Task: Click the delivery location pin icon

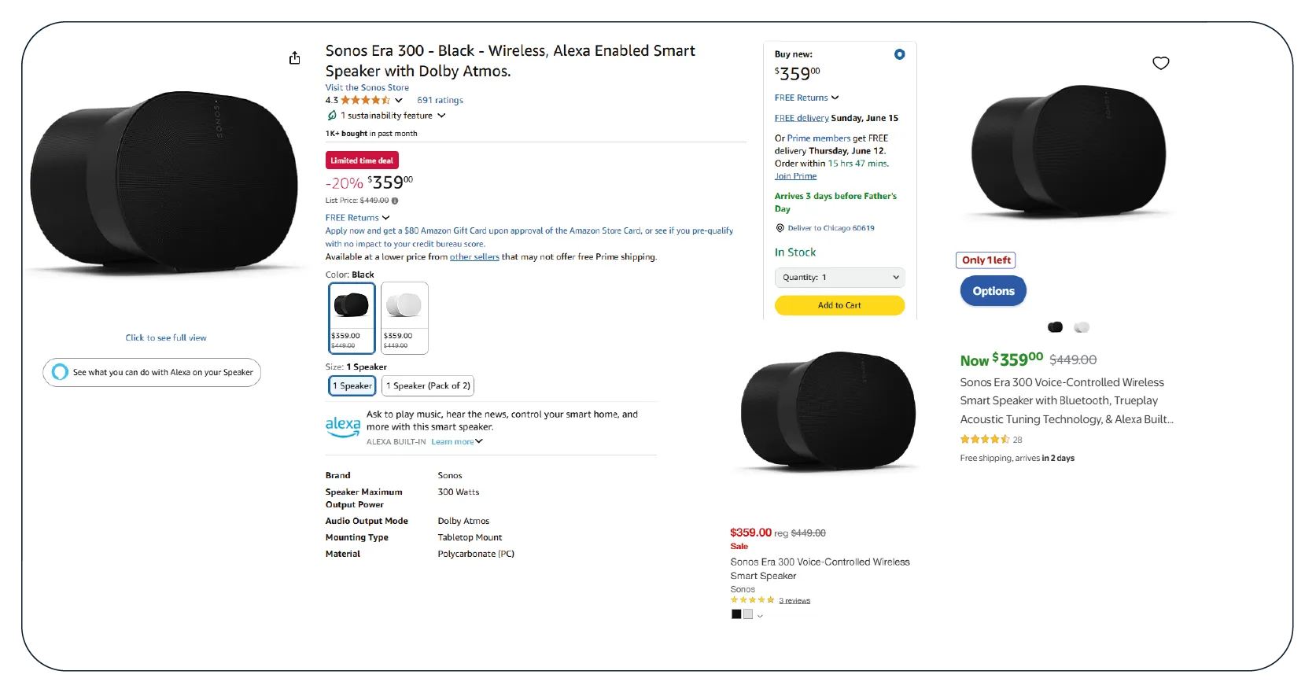Action: click(780, 228)
